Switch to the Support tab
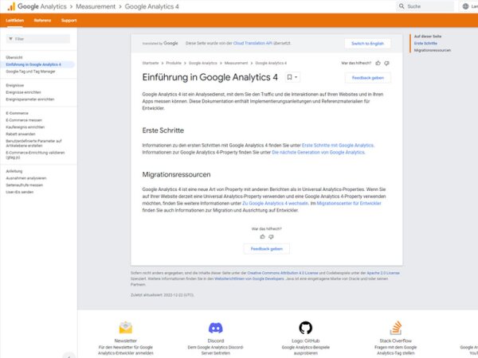Image resolution: width=478 pixels, height=358 pixels. (69, 21)
